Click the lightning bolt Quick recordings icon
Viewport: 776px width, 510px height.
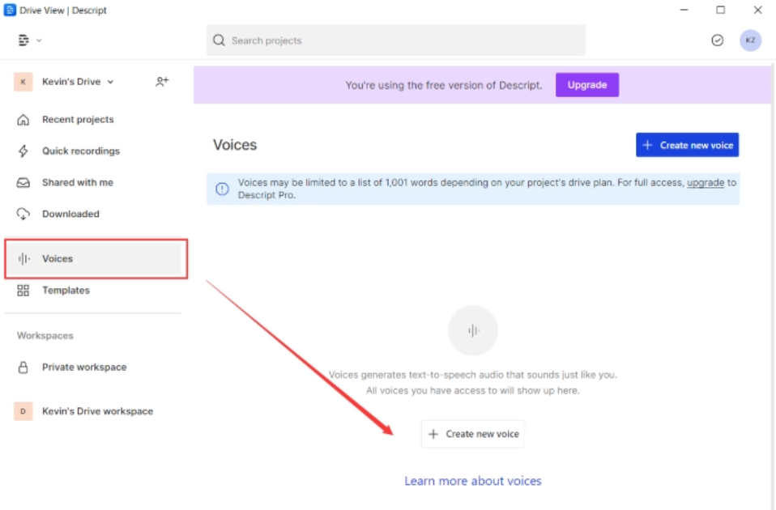23,151
